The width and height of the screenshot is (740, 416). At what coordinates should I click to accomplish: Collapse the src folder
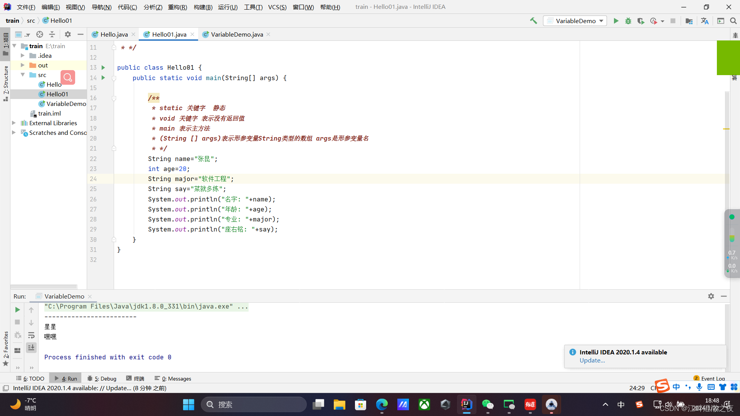22,75
